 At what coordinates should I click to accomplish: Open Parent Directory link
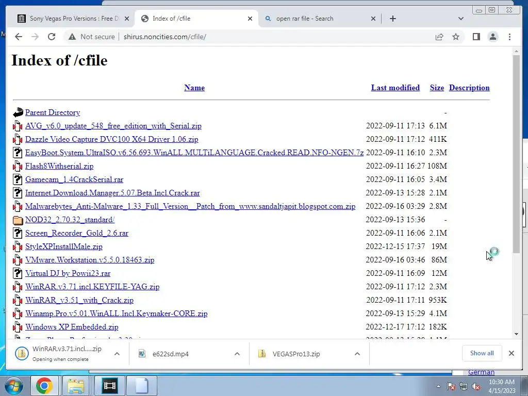53,112
